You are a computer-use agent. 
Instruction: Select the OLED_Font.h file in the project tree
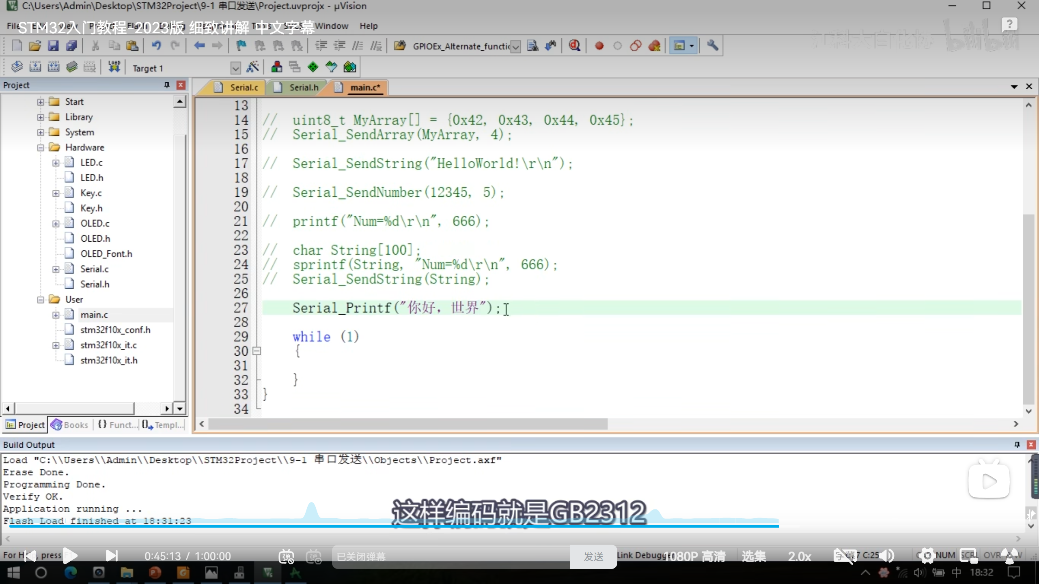pos(106,254)
